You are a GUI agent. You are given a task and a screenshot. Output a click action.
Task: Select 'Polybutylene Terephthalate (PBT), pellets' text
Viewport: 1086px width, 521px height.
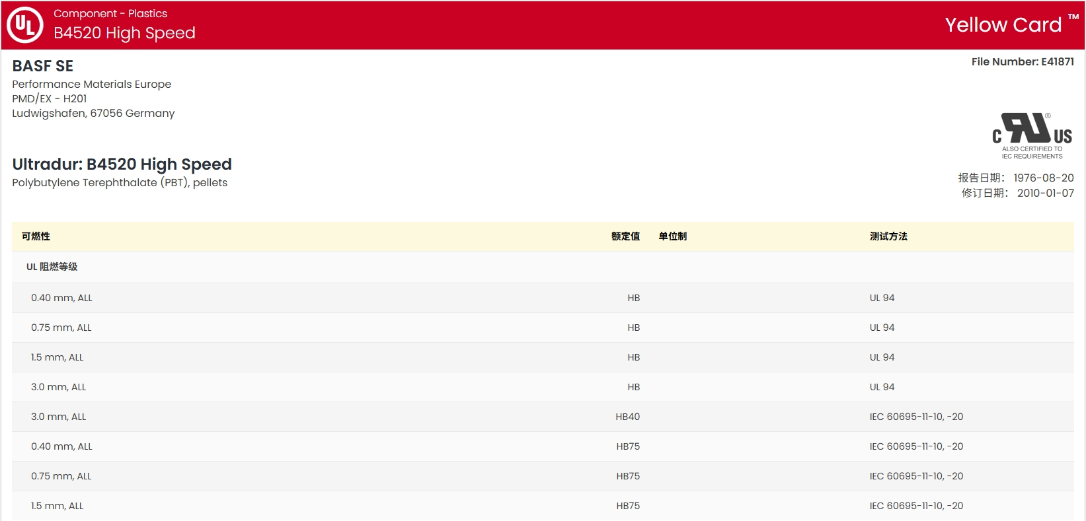tap(120, 182)
